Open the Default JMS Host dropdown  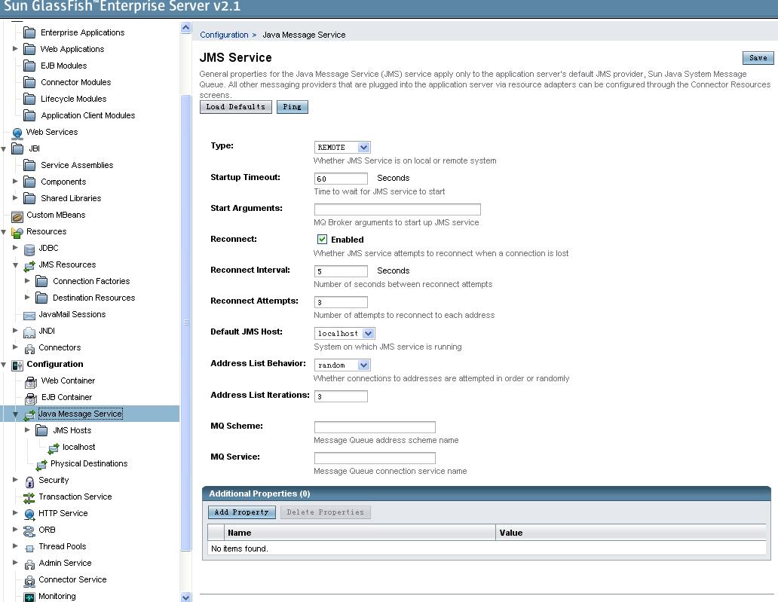pyautogui.click(x=345, y=333)
